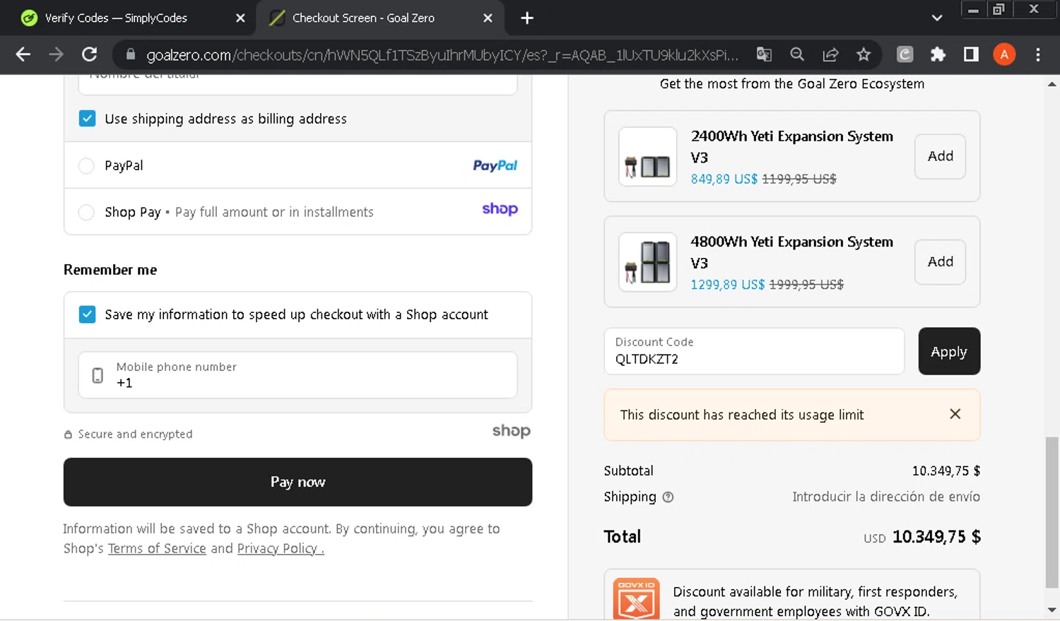
Task: Dismiss the usage limit discount message
Action: tap(955, 414)
